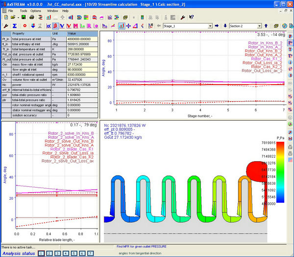The height and width of the screenshot is (257, 294).
Task: Open the Options menu
Action: pyautogui.click(x=36, y=10)
